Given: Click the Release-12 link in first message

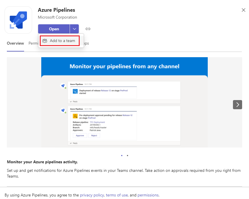Looking at the screenshot, I should coord(106,90).
